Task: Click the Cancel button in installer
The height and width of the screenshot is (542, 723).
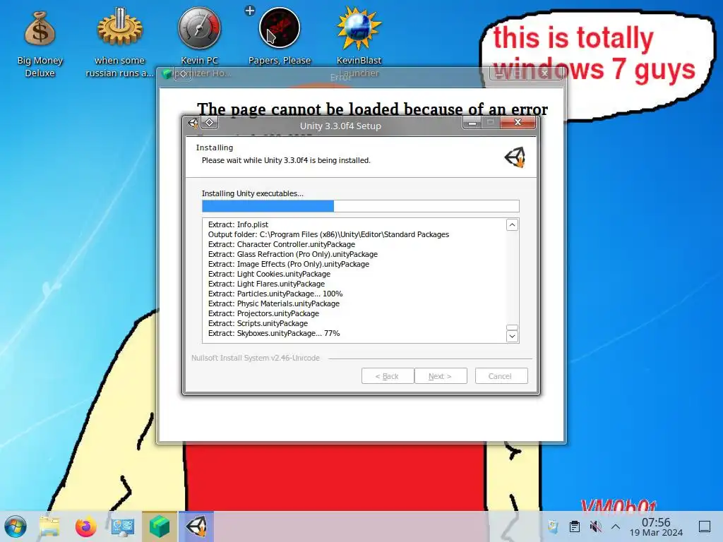Action: 501,376
